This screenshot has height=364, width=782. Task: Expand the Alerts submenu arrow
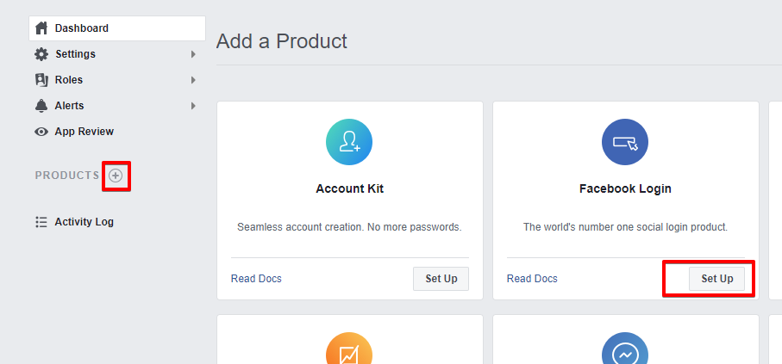pos(193,106)
